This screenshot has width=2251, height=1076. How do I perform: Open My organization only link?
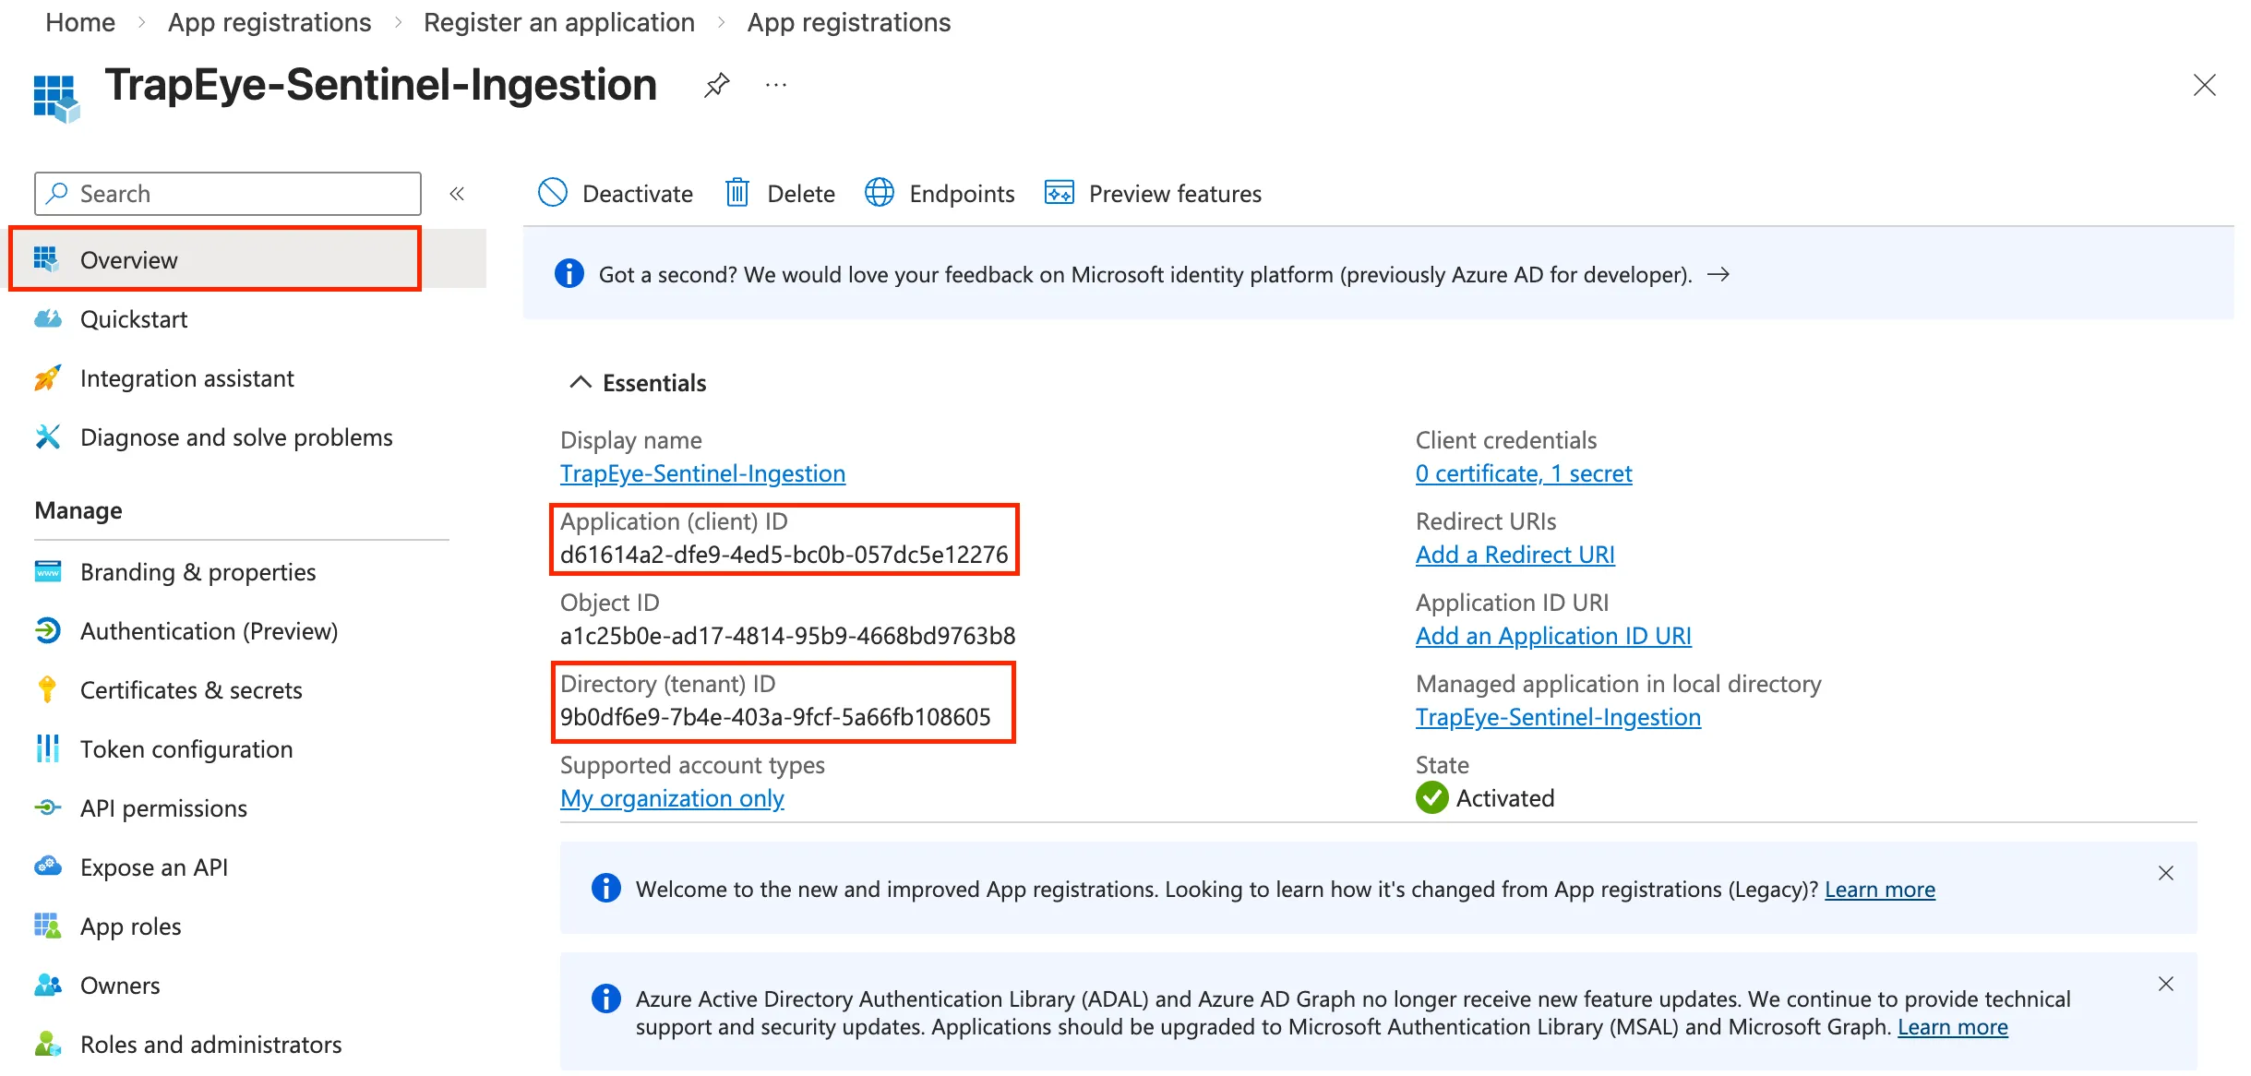click(x=672, y=798)
